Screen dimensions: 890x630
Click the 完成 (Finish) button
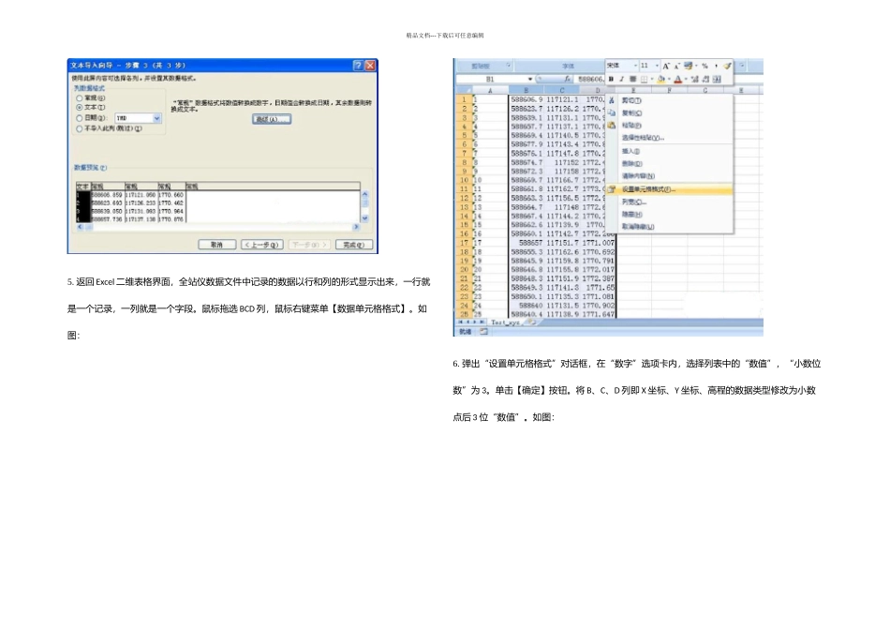[351, 244]
